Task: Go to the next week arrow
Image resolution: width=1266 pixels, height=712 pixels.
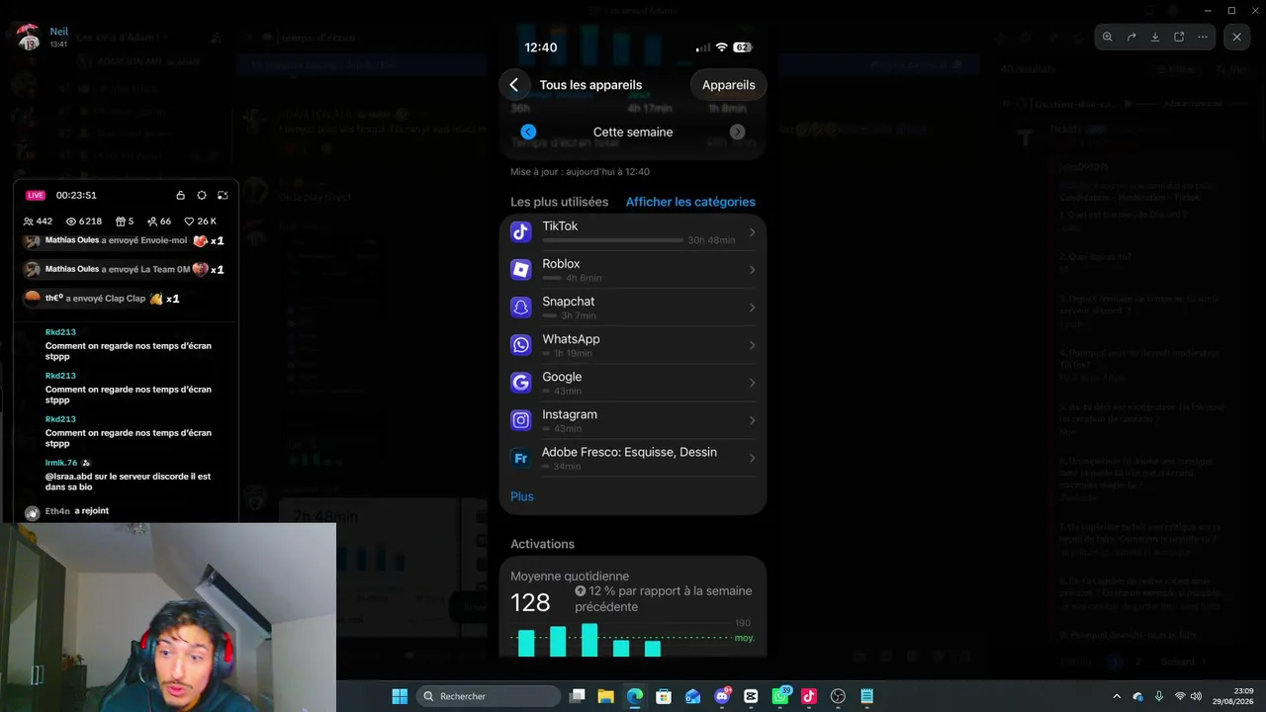Action: point(738,132)
